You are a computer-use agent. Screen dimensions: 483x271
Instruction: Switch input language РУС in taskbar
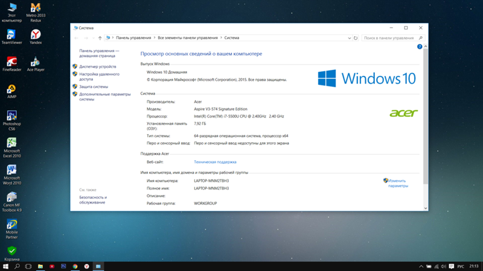click(x=461, y=266)
